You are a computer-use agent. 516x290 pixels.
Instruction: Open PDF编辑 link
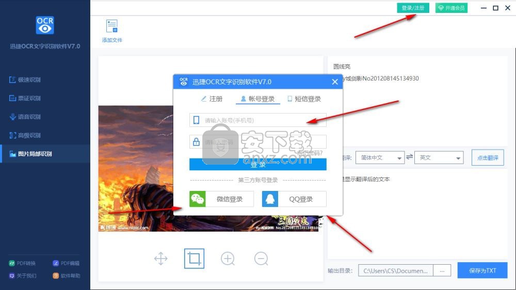pyautogui.click(x=66, y=263)
